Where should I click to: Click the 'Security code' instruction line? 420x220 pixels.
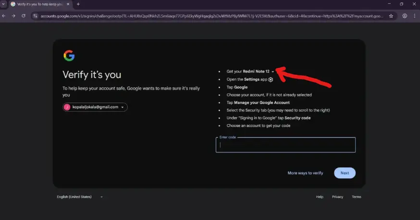tap(269, 118)
